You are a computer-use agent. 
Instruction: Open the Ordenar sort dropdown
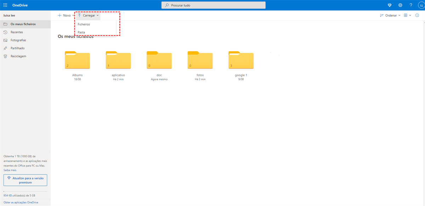[390, 16]
